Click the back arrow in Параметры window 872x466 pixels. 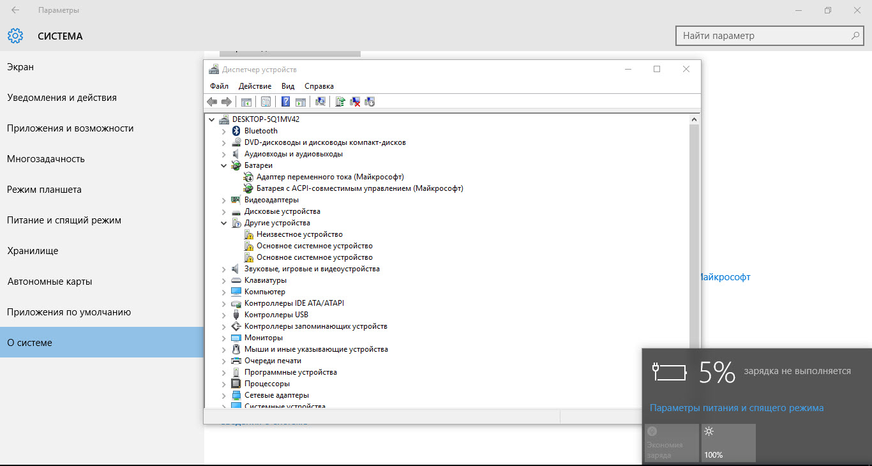point(15,10)
